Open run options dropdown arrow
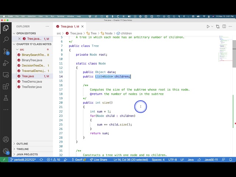The width and height of the screenshot is (236, 177). tap(212, 27)
